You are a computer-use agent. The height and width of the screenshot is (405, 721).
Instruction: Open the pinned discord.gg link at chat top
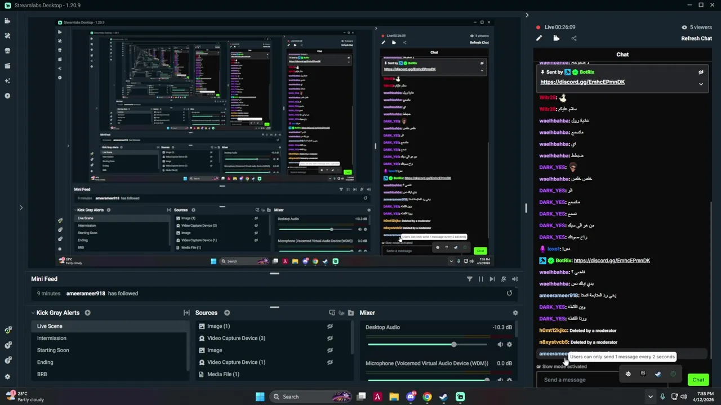582,82
